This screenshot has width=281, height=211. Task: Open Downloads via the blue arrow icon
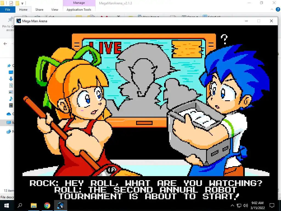(11, 79)
